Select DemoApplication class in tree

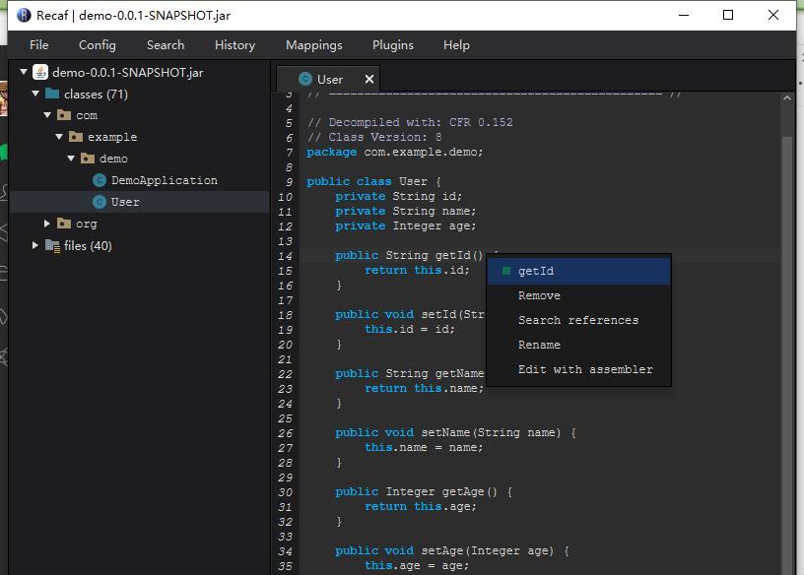(x=165, y=180)
